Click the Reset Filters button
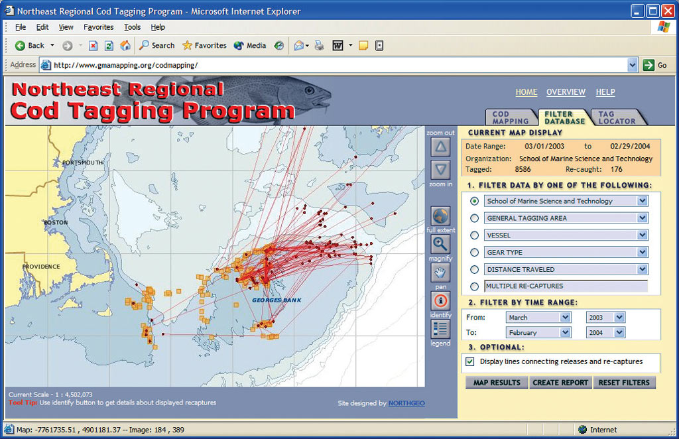 624,382
